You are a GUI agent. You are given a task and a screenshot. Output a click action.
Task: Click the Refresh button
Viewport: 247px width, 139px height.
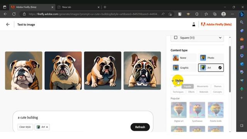pos(140,127)
